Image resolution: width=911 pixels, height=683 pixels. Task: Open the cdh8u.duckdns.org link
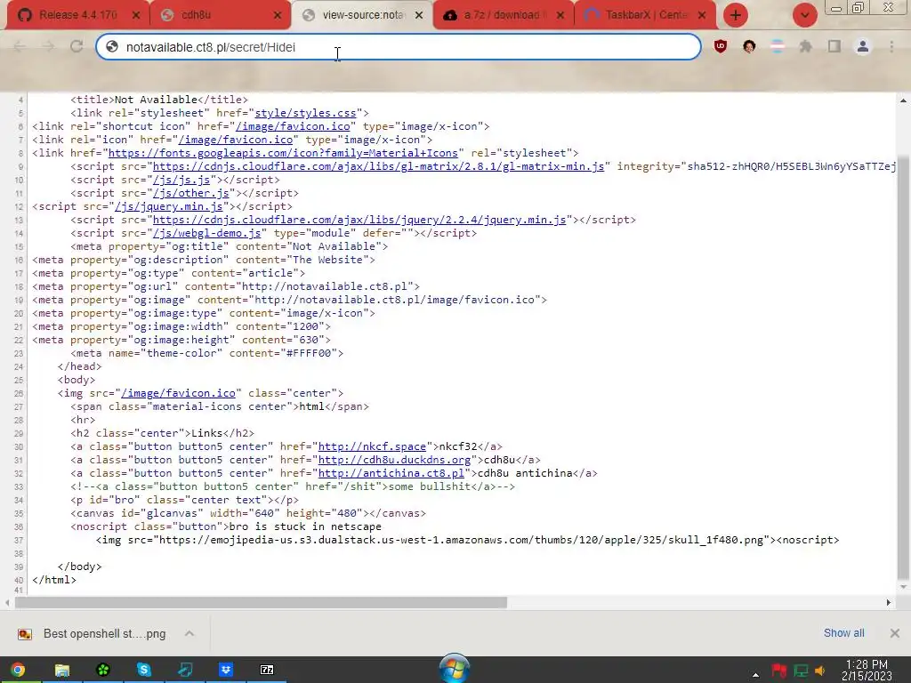tap(394, 460)
